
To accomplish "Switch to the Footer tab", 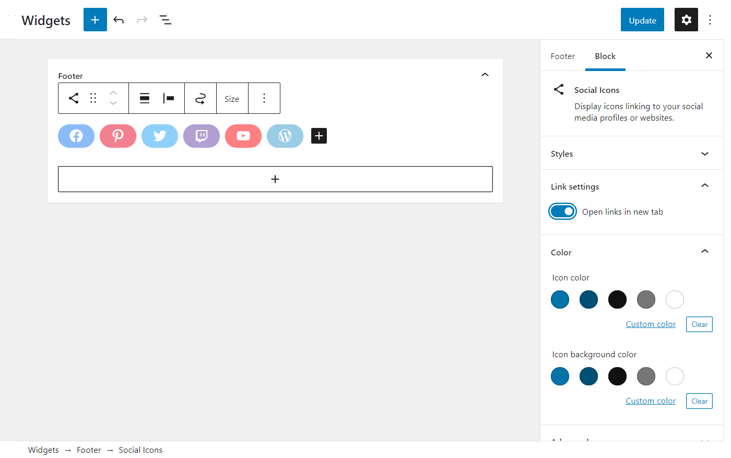I will tap(563, 56).
